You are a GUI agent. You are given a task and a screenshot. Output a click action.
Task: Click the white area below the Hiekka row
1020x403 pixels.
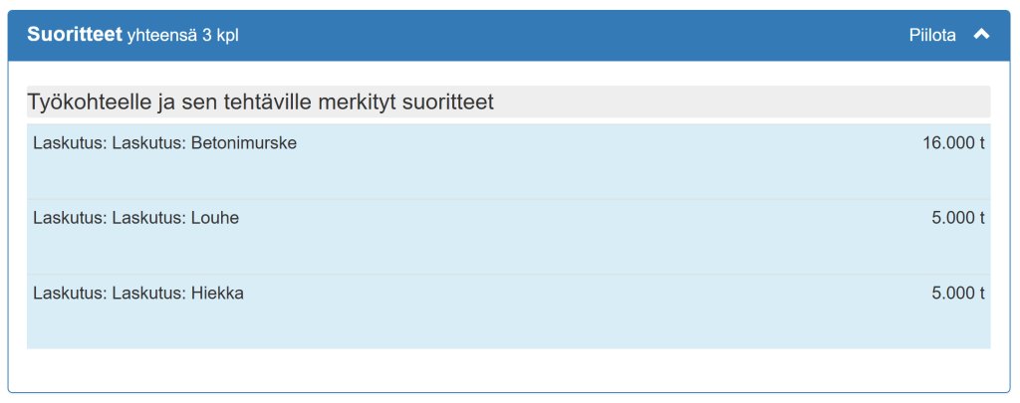click(x=508, y=369)
